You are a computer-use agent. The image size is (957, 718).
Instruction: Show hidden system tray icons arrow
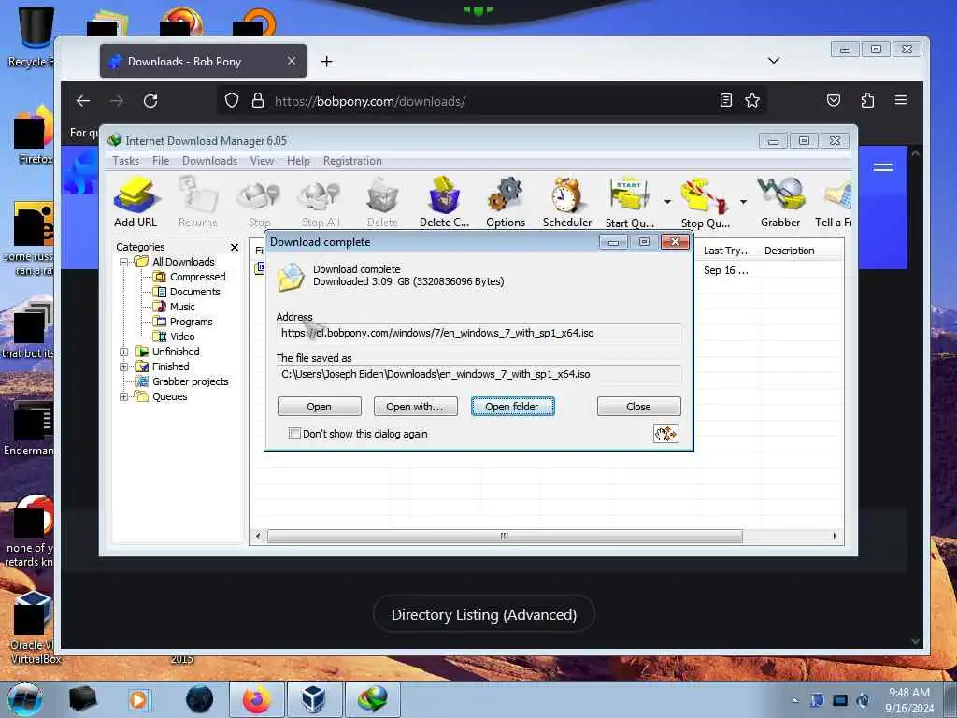click(794, 700)
